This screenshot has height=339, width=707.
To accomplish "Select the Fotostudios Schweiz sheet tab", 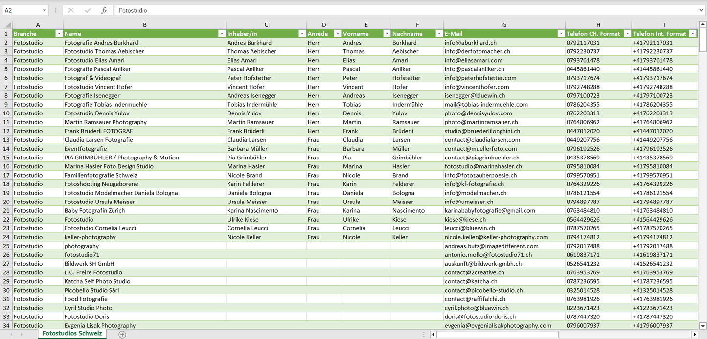I will click(72, 333).
